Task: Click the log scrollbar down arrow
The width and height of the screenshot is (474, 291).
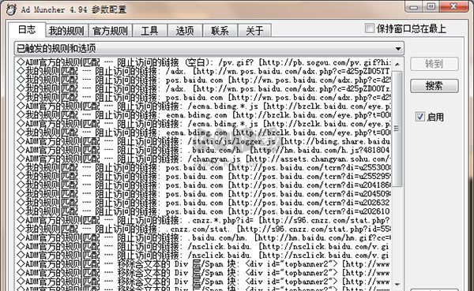Action: click(x=397, y=284)
